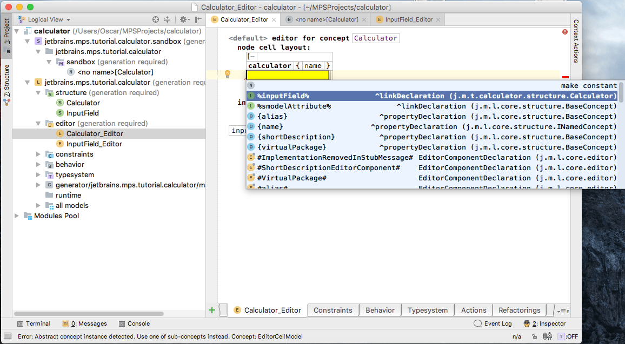The height and width of the screenshot is (344, 625).
Task: Click the yellow highlighted empty editor cell
Action: pyautogui.click(x=288, y=76)
